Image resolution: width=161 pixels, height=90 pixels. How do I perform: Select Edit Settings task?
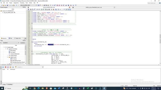pyautogui.click(x=13, y=50)
